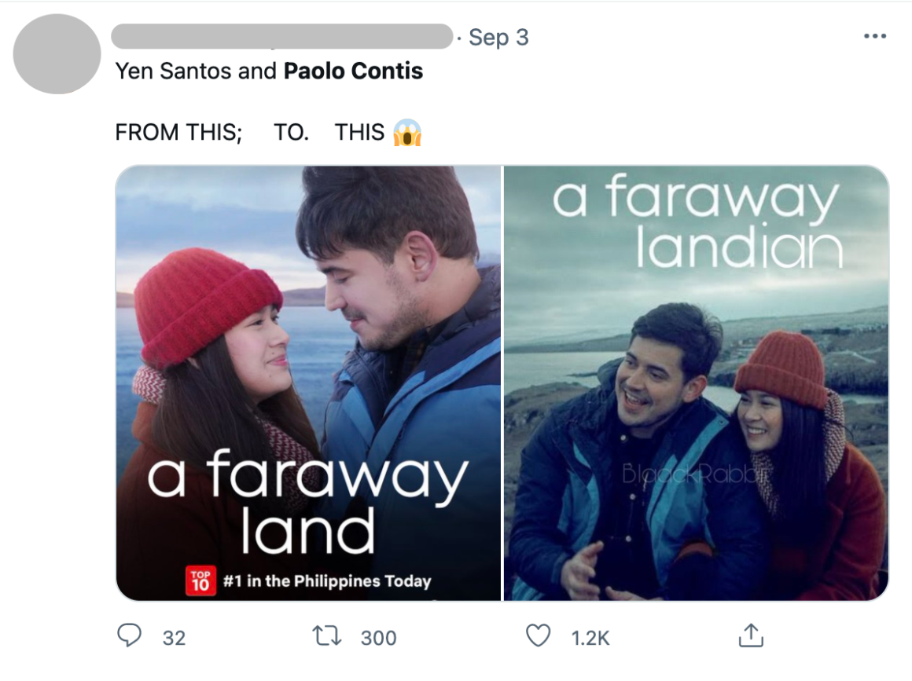The width and height of the screenshot is (912, 681).
Task: Click the retweet count 300
Action: 378,638
